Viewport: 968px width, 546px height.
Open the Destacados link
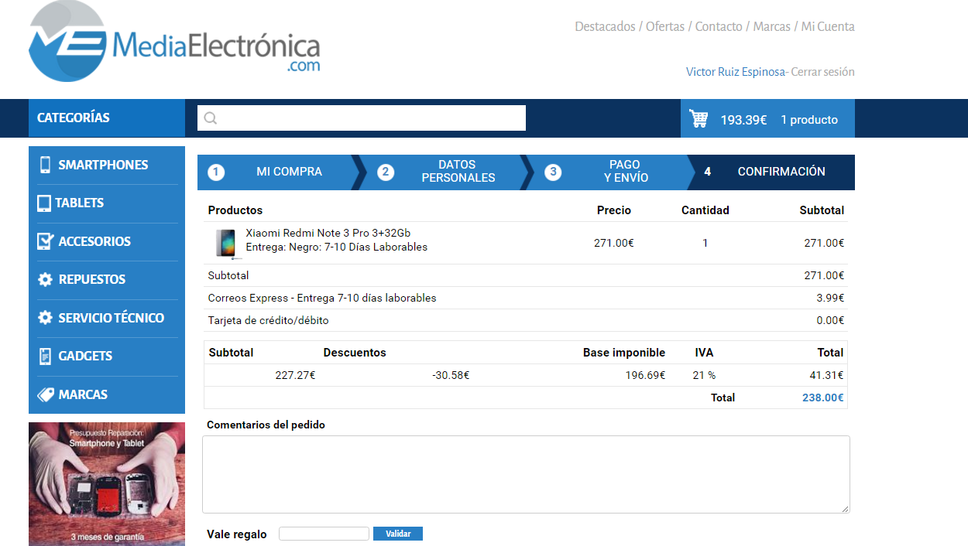click(x=605, y=26)
